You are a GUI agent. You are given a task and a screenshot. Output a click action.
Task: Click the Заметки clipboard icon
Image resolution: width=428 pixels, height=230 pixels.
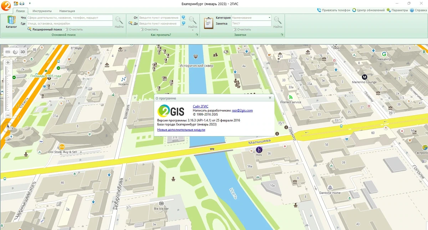click(x=208, y=22)
